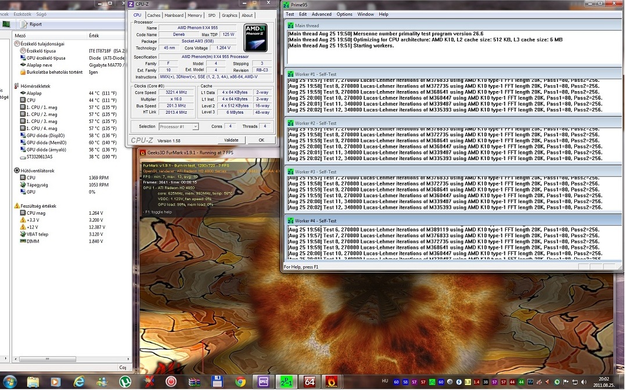Open the Memory tab in CPU-Z
The width and height of the screenshot is (626, 391).
click(x=195, y=15)
